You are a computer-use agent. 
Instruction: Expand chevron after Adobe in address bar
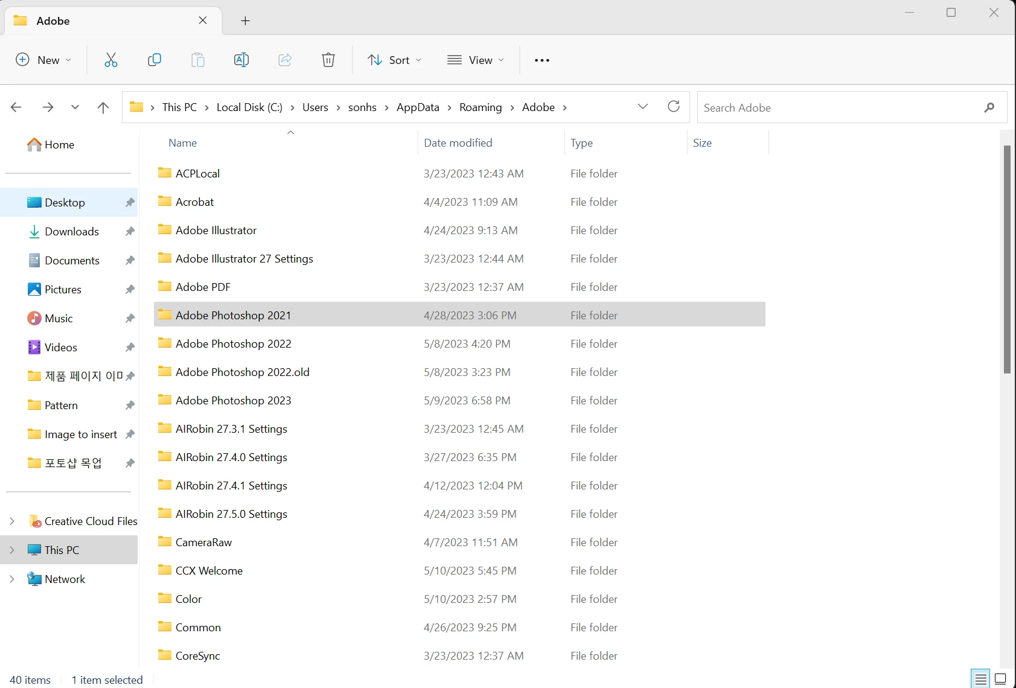[565, 107]
